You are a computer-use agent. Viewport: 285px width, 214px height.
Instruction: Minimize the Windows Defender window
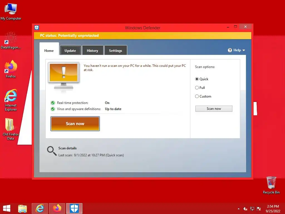(x=228, y=27)
